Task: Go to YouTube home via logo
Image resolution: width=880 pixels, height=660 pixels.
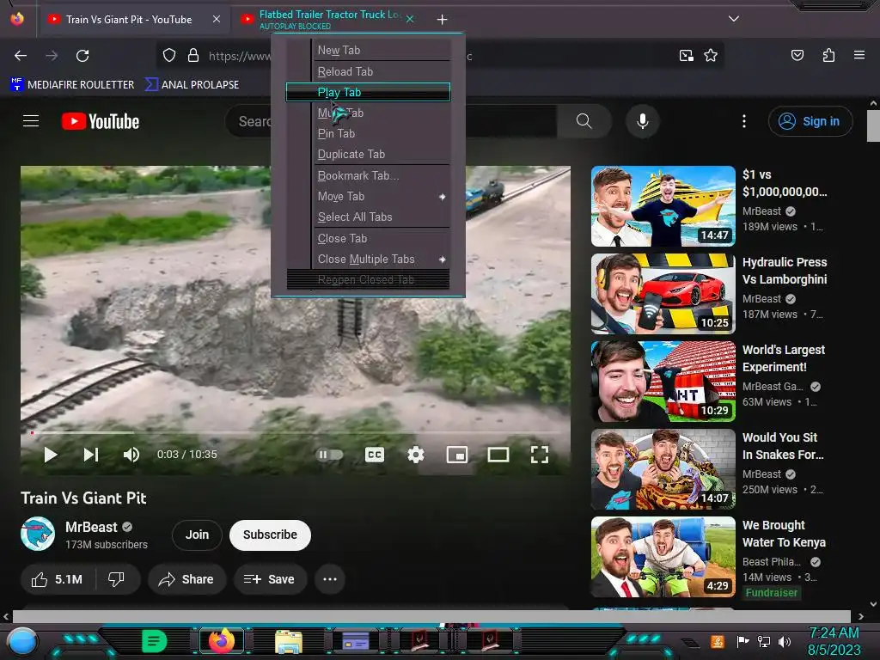Action: click(x=101, y=121)
